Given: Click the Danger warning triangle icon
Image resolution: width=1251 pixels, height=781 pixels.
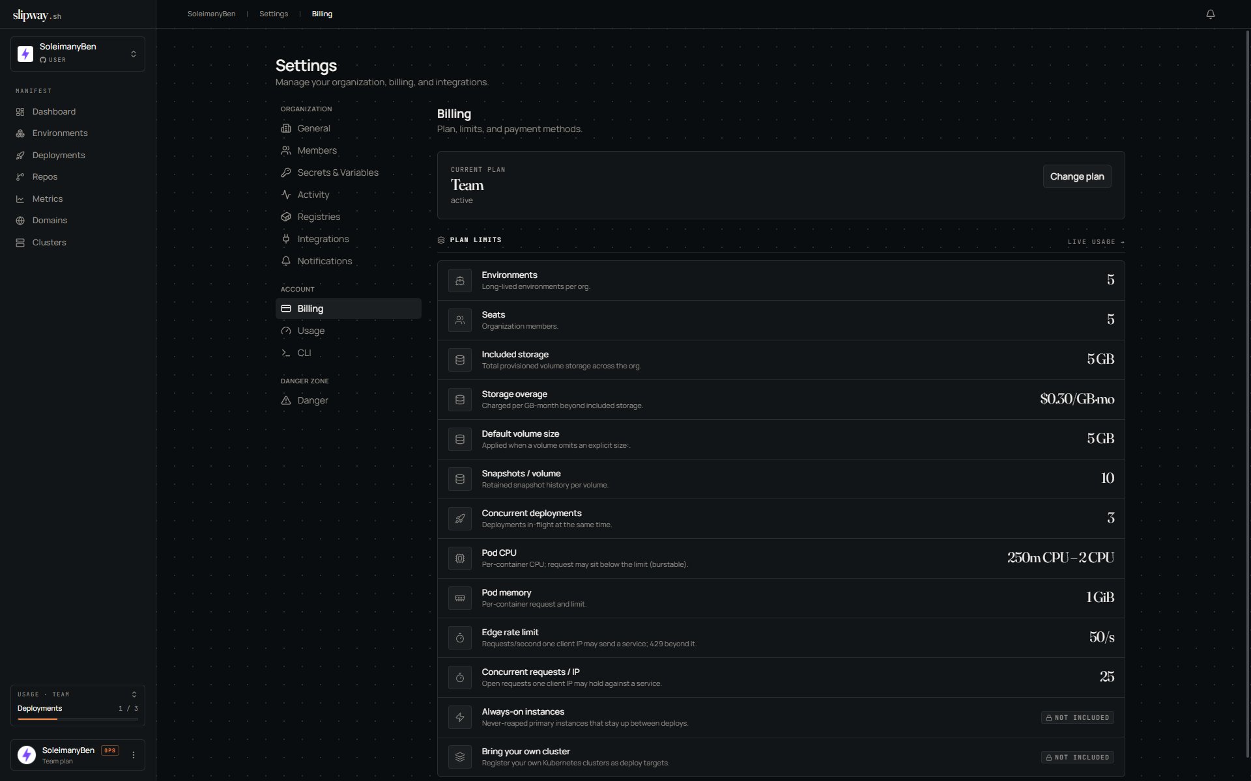Looking at the screenshot, I should 286,401.
